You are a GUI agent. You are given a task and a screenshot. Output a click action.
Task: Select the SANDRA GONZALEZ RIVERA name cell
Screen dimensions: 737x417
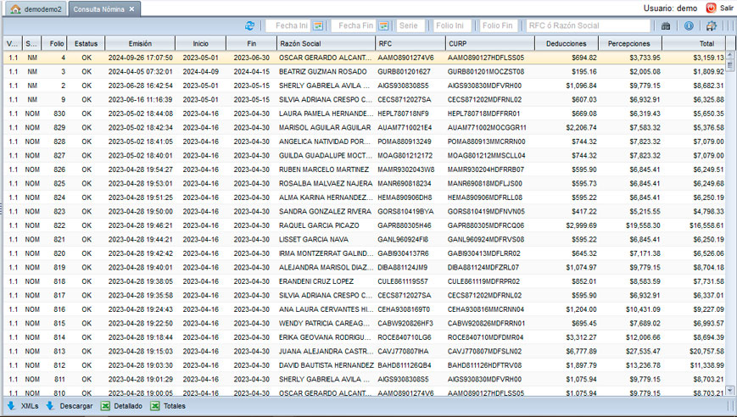[325, 211]
